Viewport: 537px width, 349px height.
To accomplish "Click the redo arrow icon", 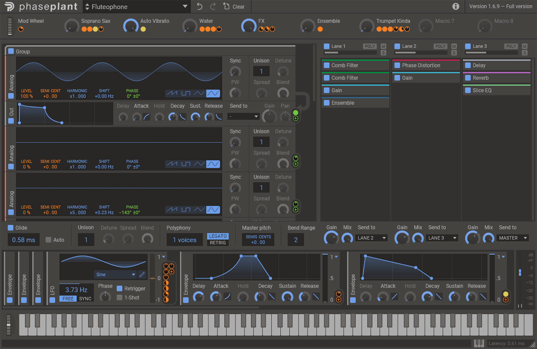I will click(213, 7).
